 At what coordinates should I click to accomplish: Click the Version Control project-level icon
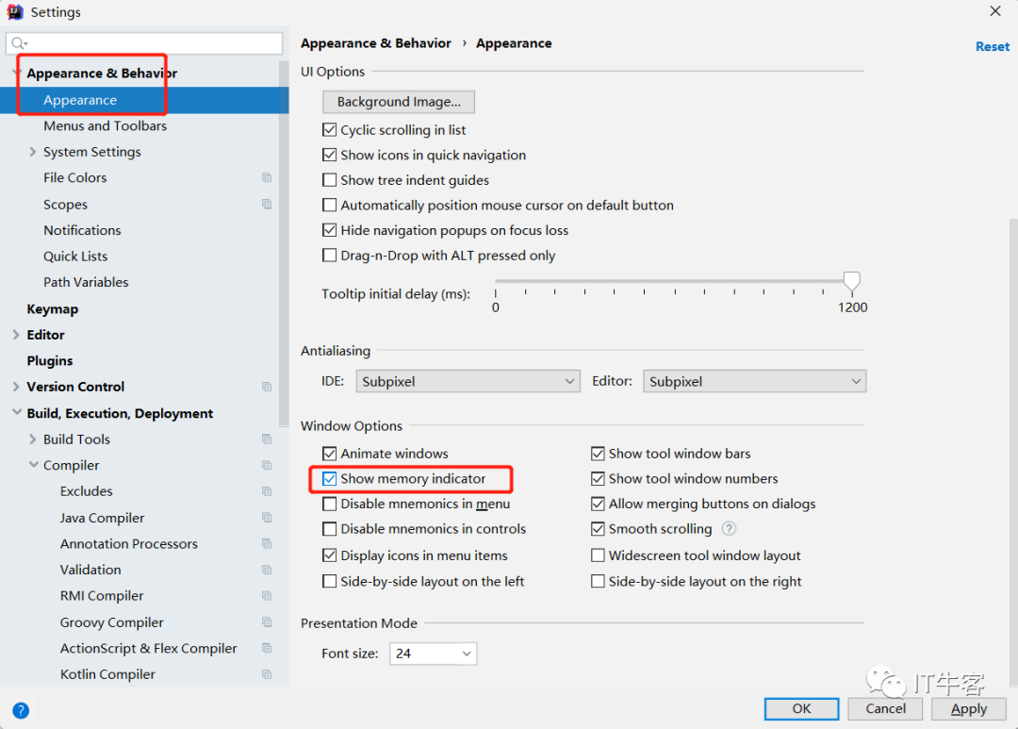click(267, 387)
